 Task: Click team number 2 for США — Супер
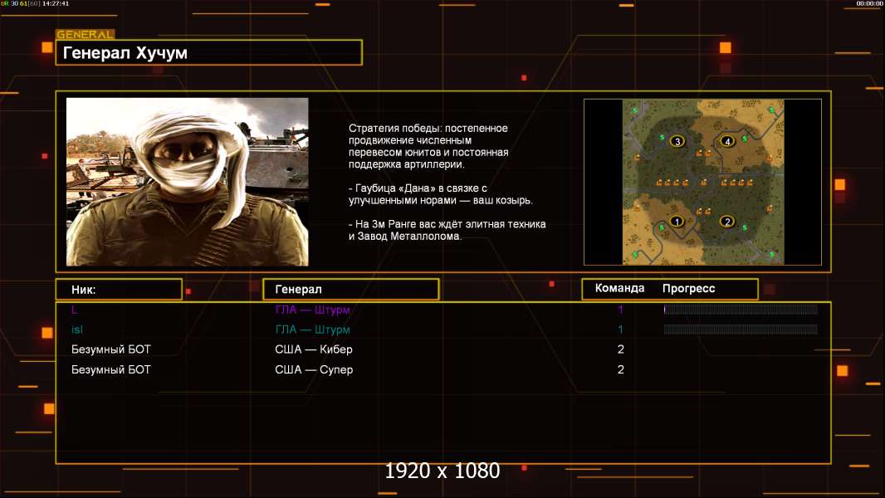pyautogui.click(x=621, y=369)
